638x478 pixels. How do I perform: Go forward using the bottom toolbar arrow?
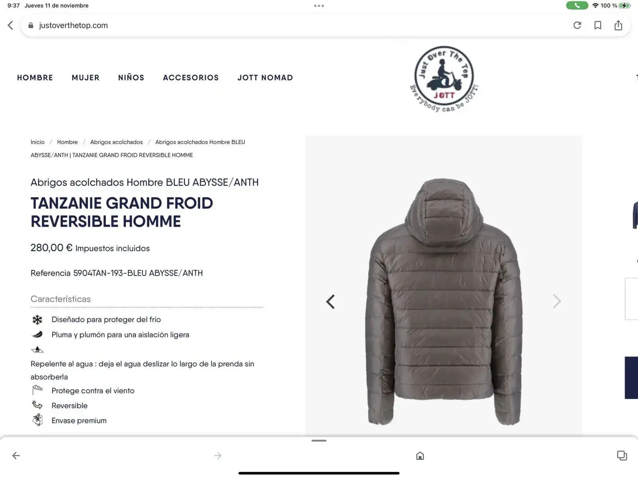click(x=218, y=455)
